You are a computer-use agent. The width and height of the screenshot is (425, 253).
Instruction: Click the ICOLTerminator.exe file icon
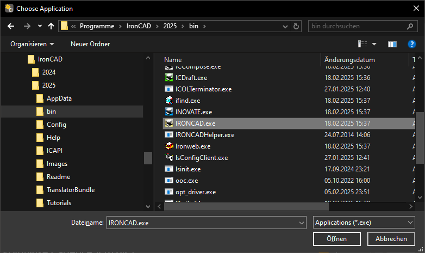(169, 89)
